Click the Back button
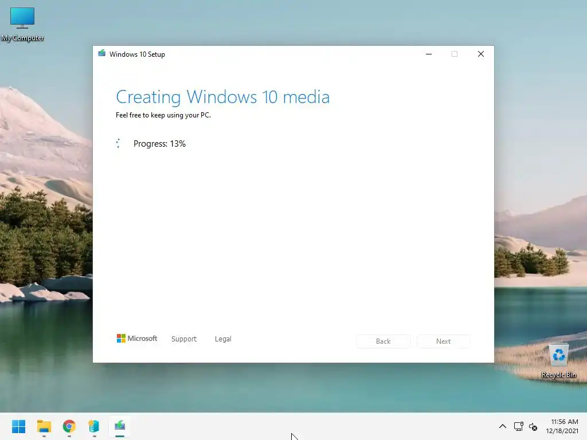587x440 pixels. 383,341
